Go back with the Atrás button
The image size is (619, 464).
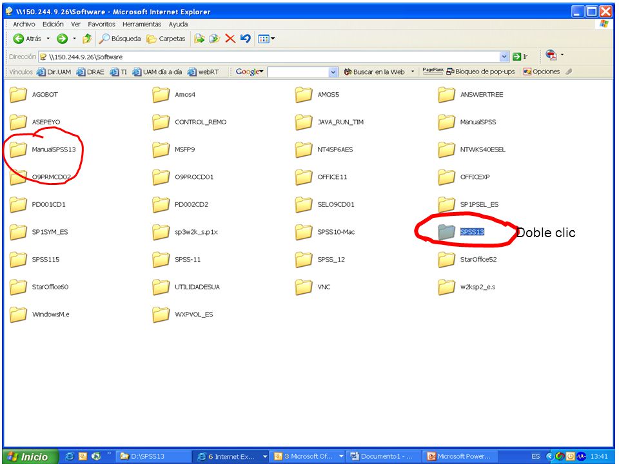tap(27, 39)
